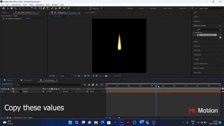Toggle the lock on the Effect Controls panel
The image size is (224, 126).
click(19, 13)
